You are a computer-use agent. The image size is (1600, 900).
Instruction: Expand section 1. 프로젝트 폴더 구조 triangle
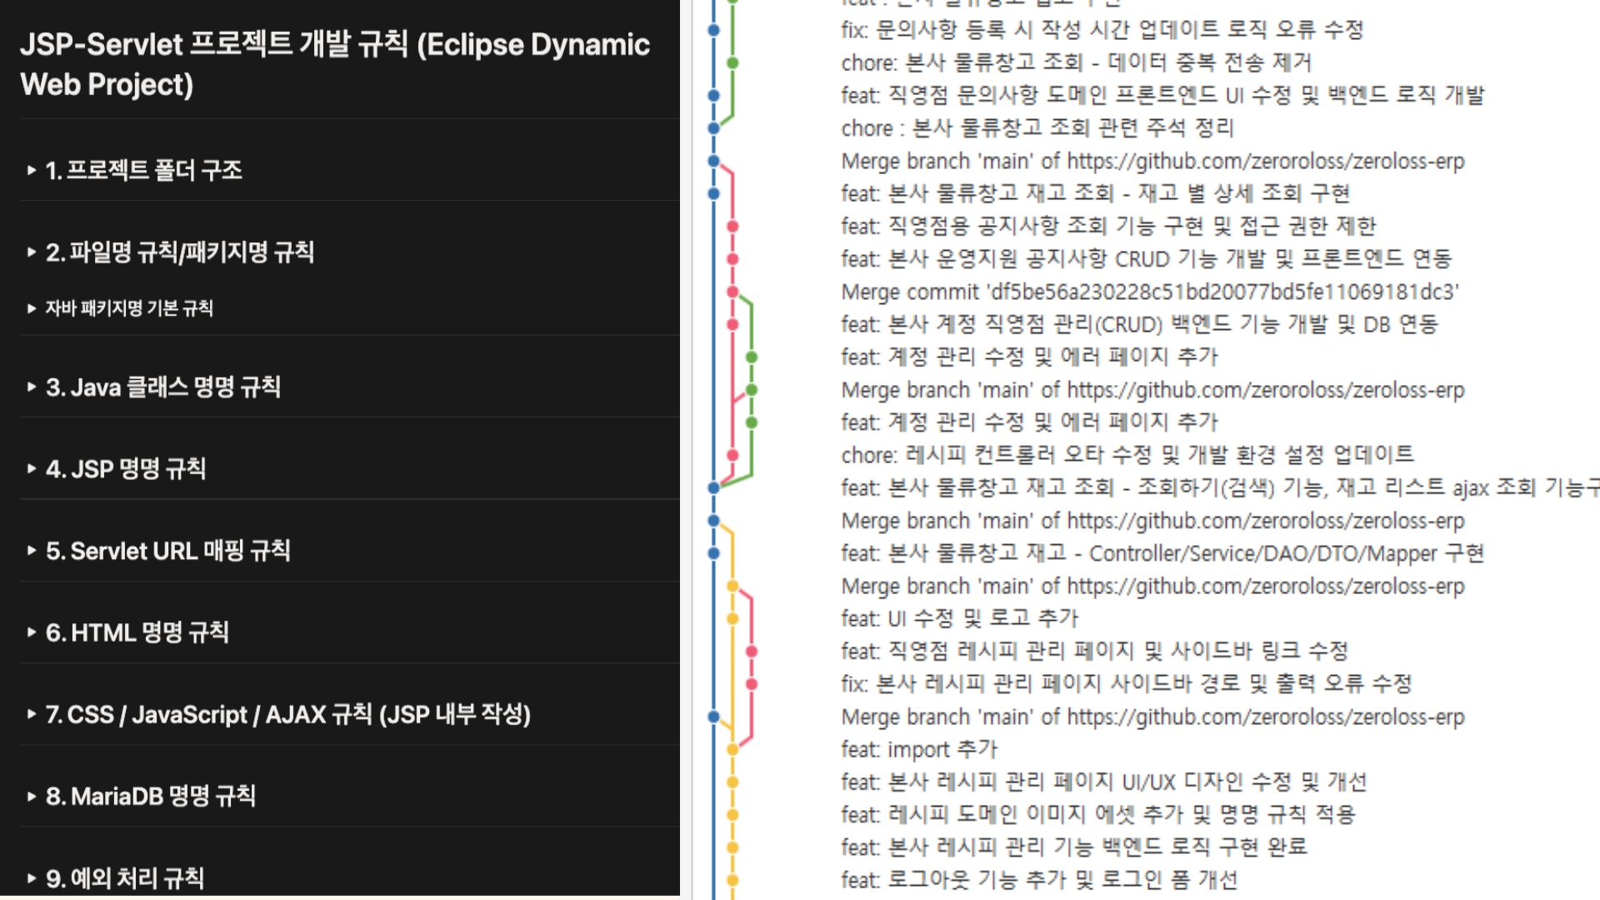point(32,171)
